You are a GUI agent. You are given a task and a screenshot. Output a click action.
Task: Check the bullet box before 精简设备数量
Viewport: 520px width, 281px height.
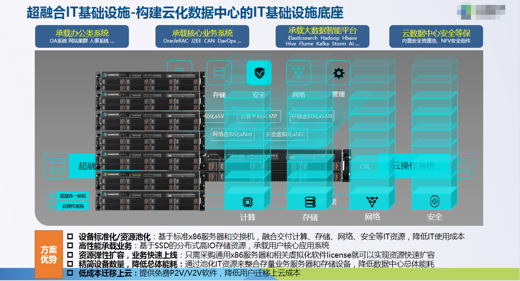coord(70,264)
